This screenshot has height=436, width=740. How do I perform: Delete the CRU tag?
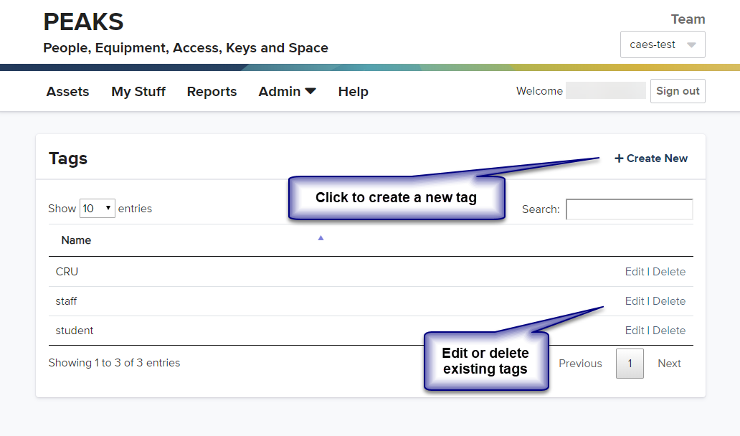(x=669, y=272)
